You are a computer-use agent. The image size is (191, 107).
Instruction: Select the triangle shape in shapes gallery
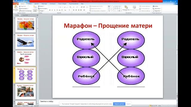pyautogui.click(x=109, y=9)
